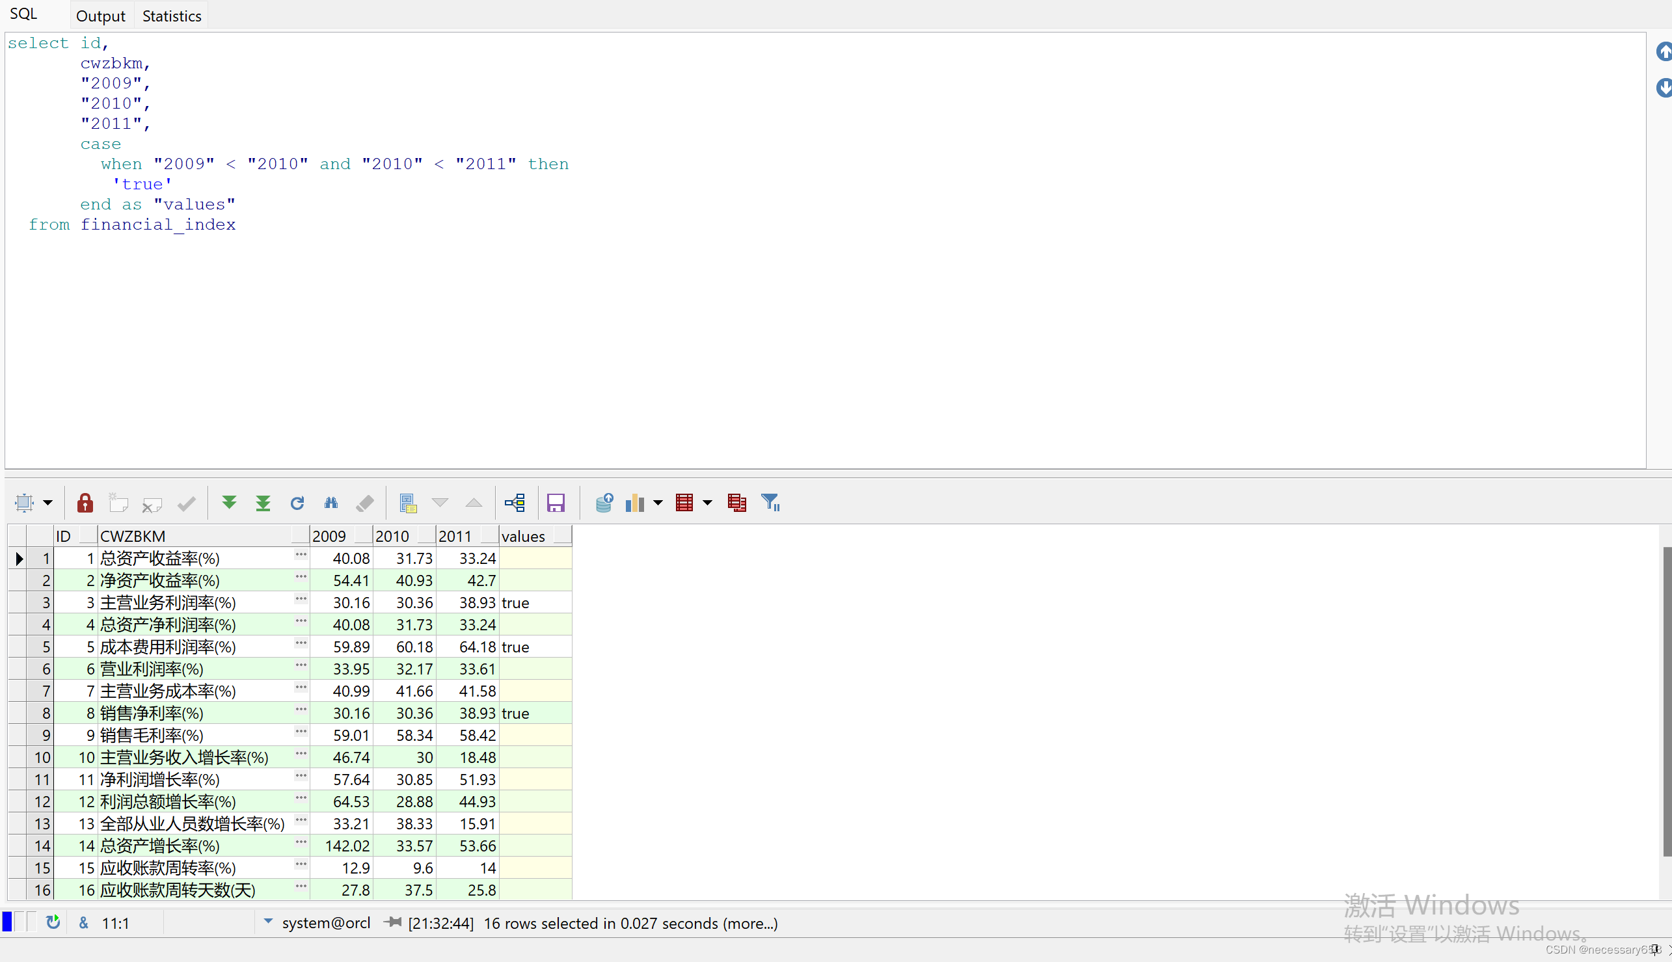Click the filter funnel icon

(x=770, y=503)
